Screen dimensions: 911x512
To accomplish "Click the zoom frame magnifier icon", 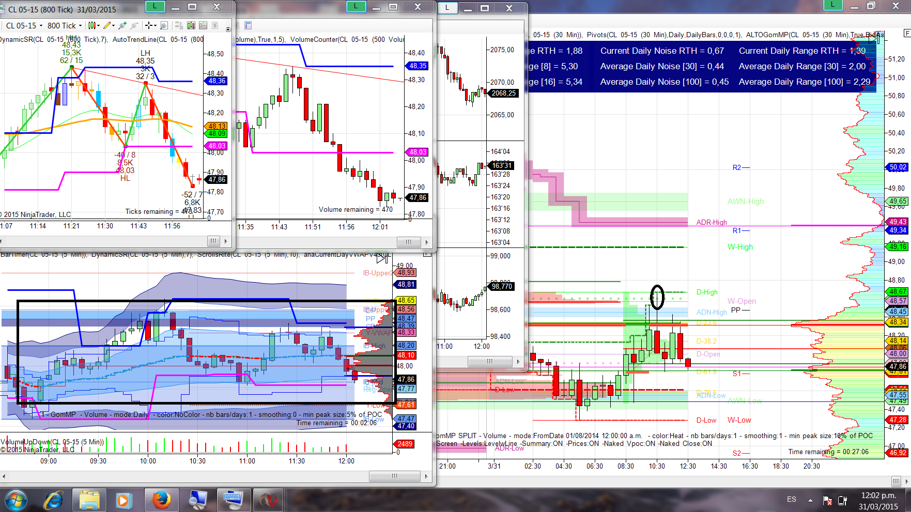I will click(164, 25).
